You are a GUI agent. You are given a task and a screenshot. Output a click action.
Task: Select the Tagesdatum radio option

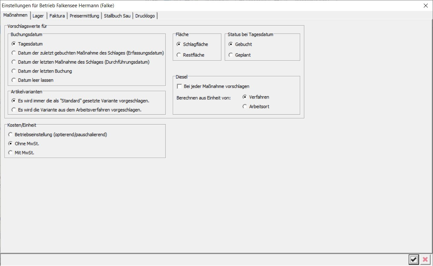point(14,44)
